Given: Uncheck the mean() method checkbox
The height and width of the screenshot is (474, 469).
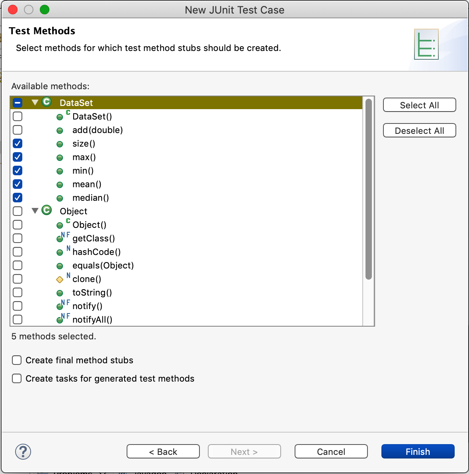Looking at the screenshot, I should (18, 184).
